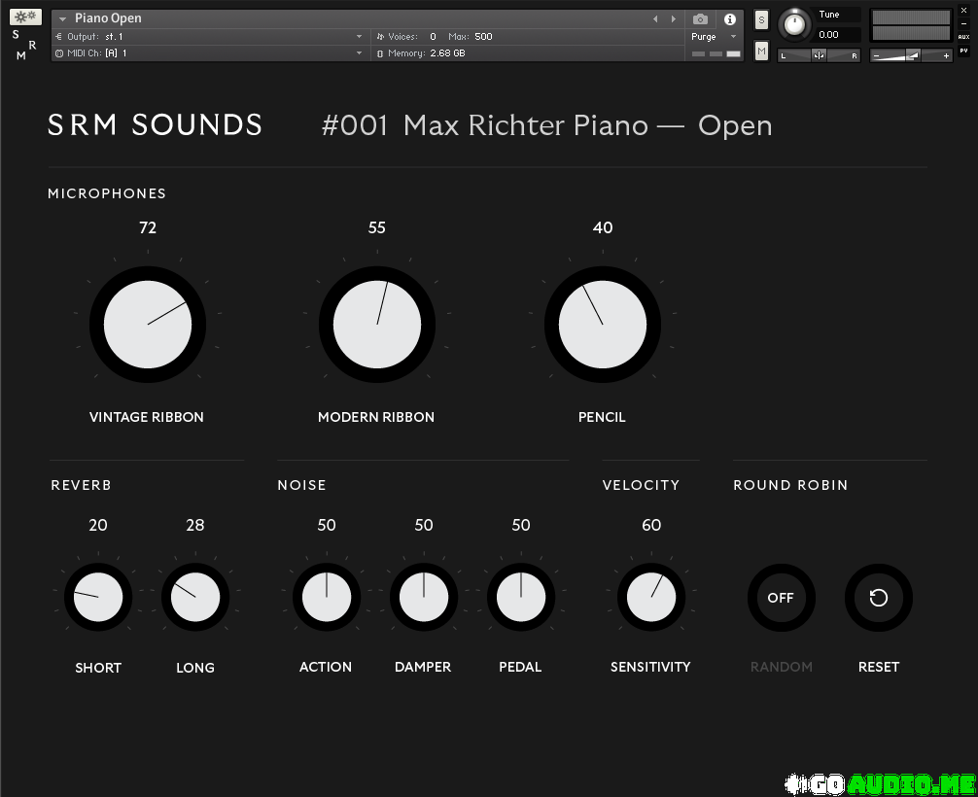The image size is (978, 797).
Task: Click the velocity SENSITIVITY knob
Action: [651, 598]
